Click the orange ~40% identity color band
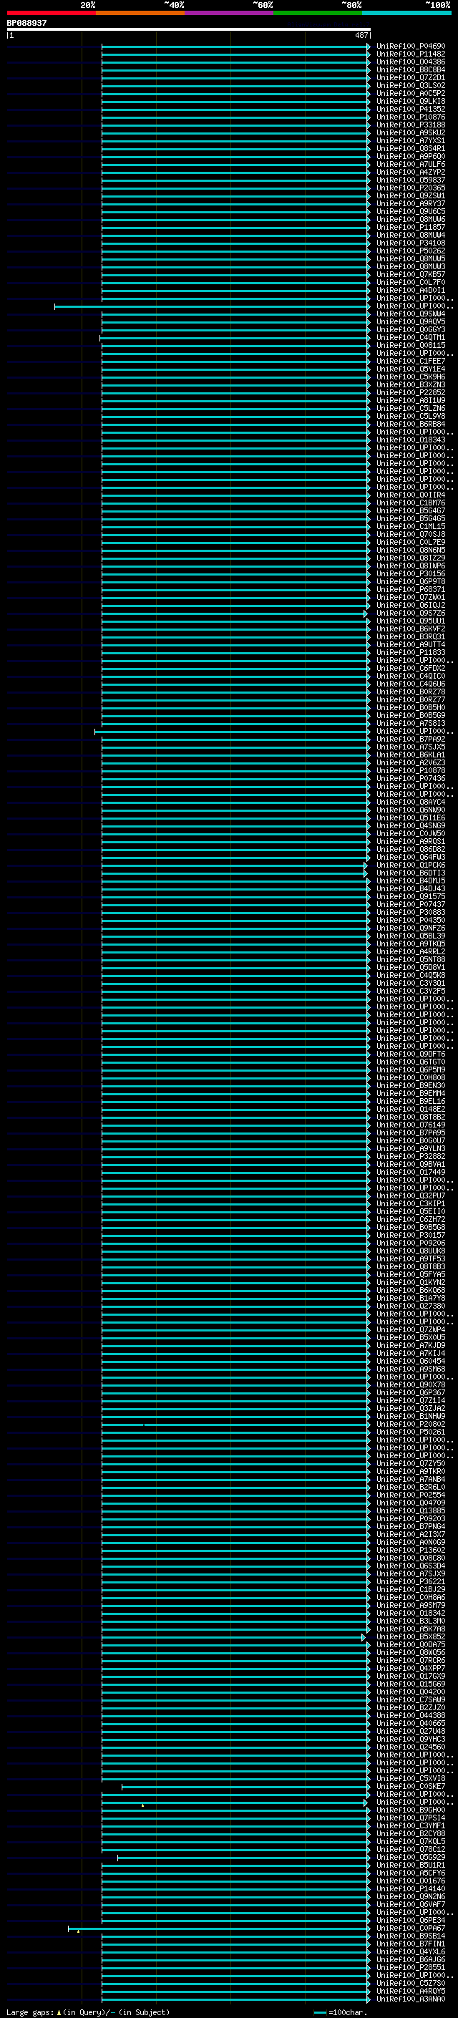The image size is (458, 2018). [x=140, y=13]
